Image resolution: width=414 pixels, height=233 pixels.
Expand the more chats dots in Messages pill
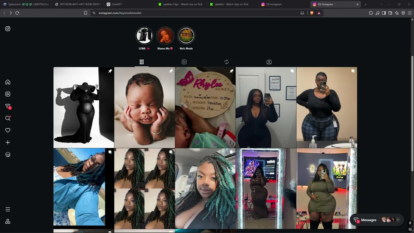click(398, 220)
